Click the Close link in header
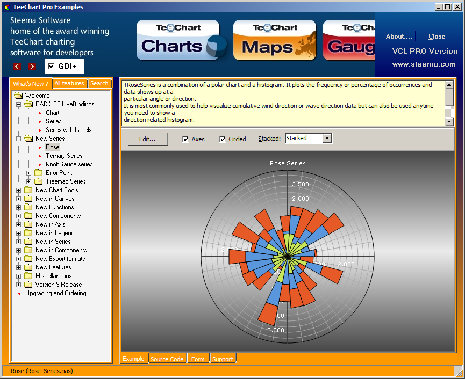 (437, 37)
